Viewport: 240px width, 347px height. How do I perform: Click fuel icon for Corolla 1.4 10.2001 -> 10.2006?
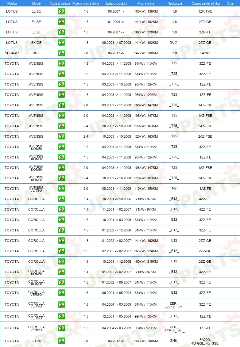(x=62, y=199)
